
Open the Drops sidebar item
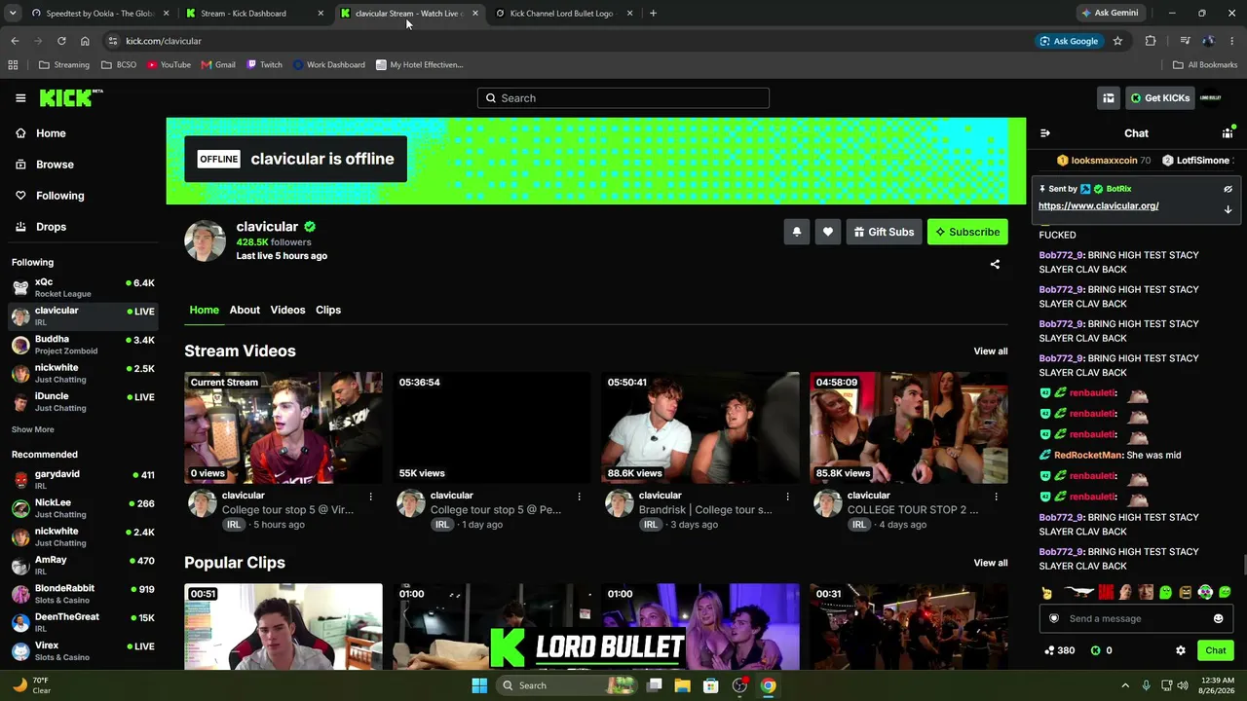pyautogui.click(x=51, y=227)
